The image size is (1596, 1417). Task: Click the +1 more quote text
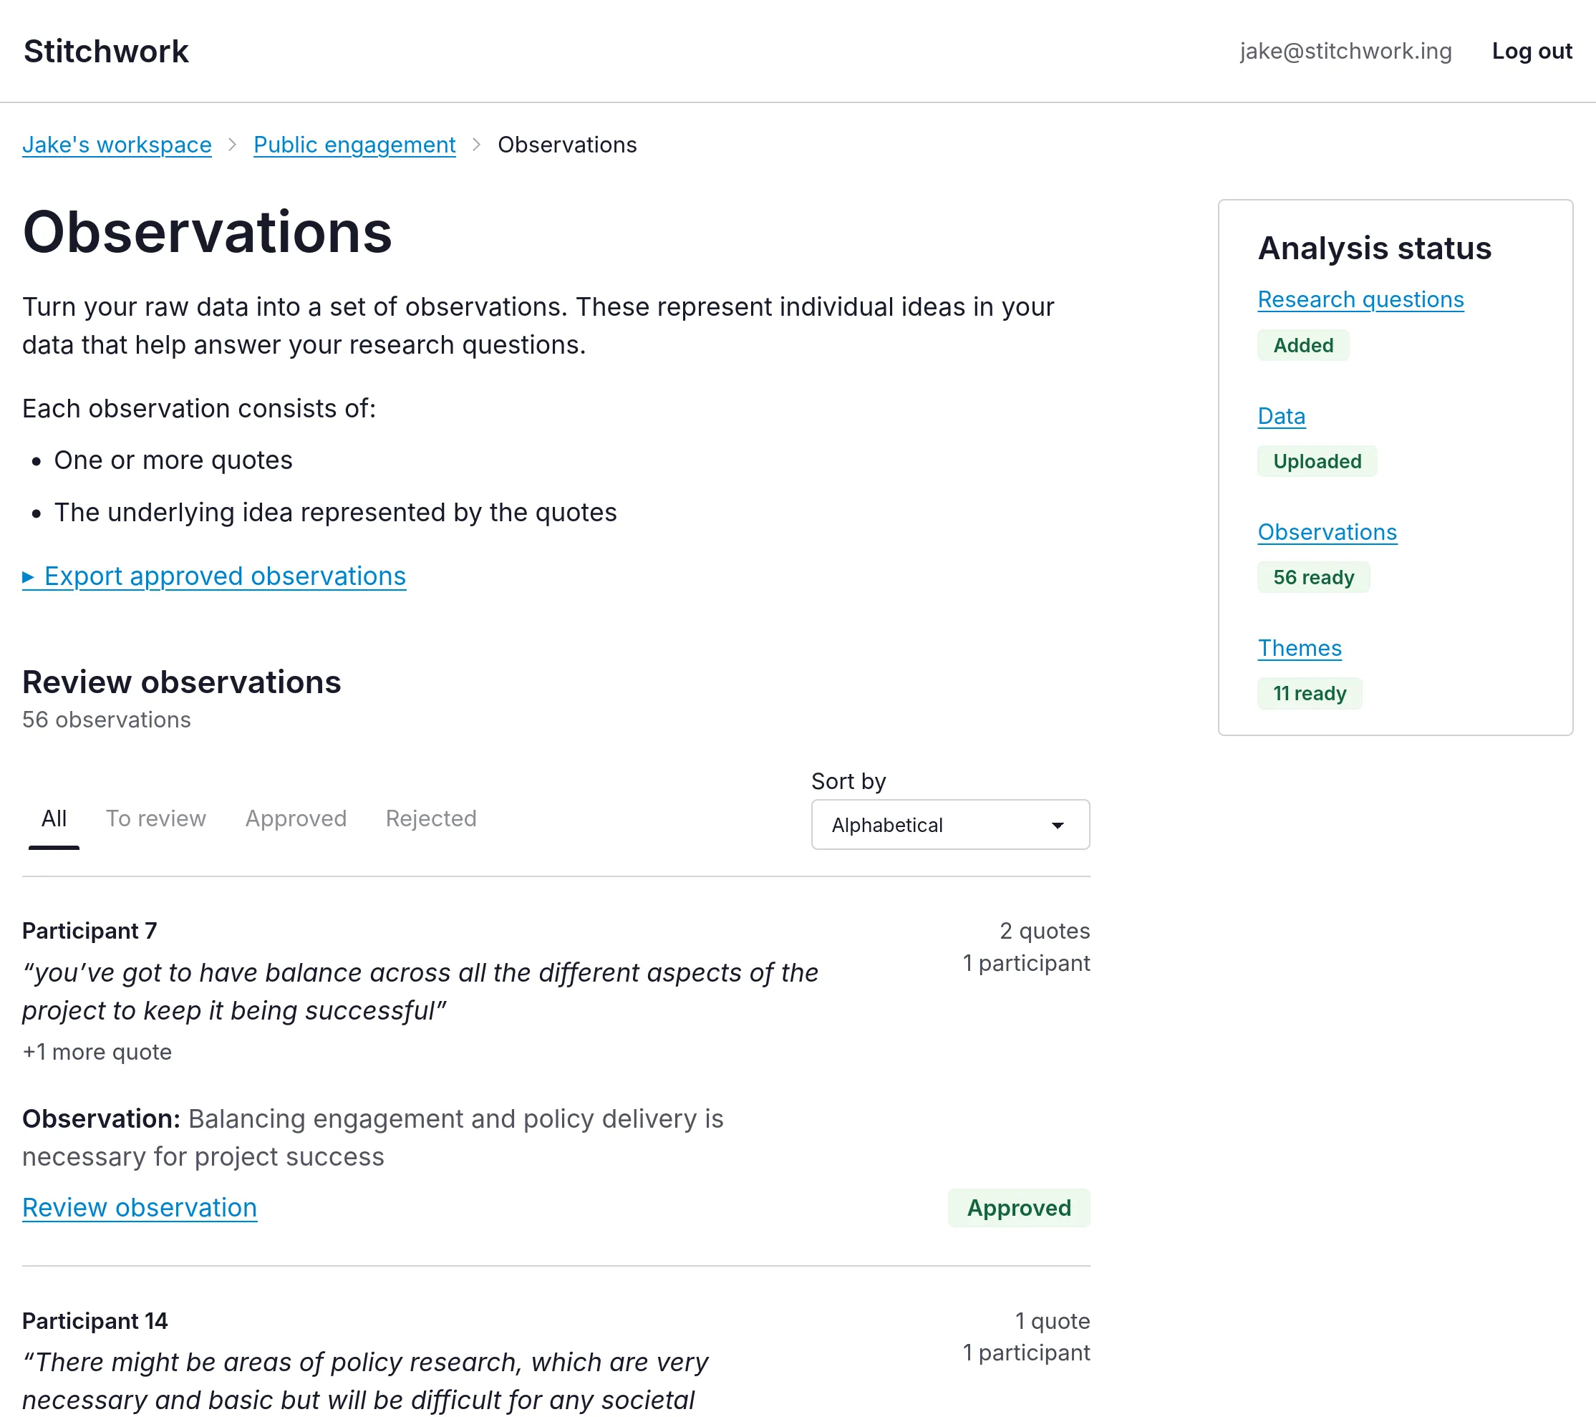pos(97,1053)
